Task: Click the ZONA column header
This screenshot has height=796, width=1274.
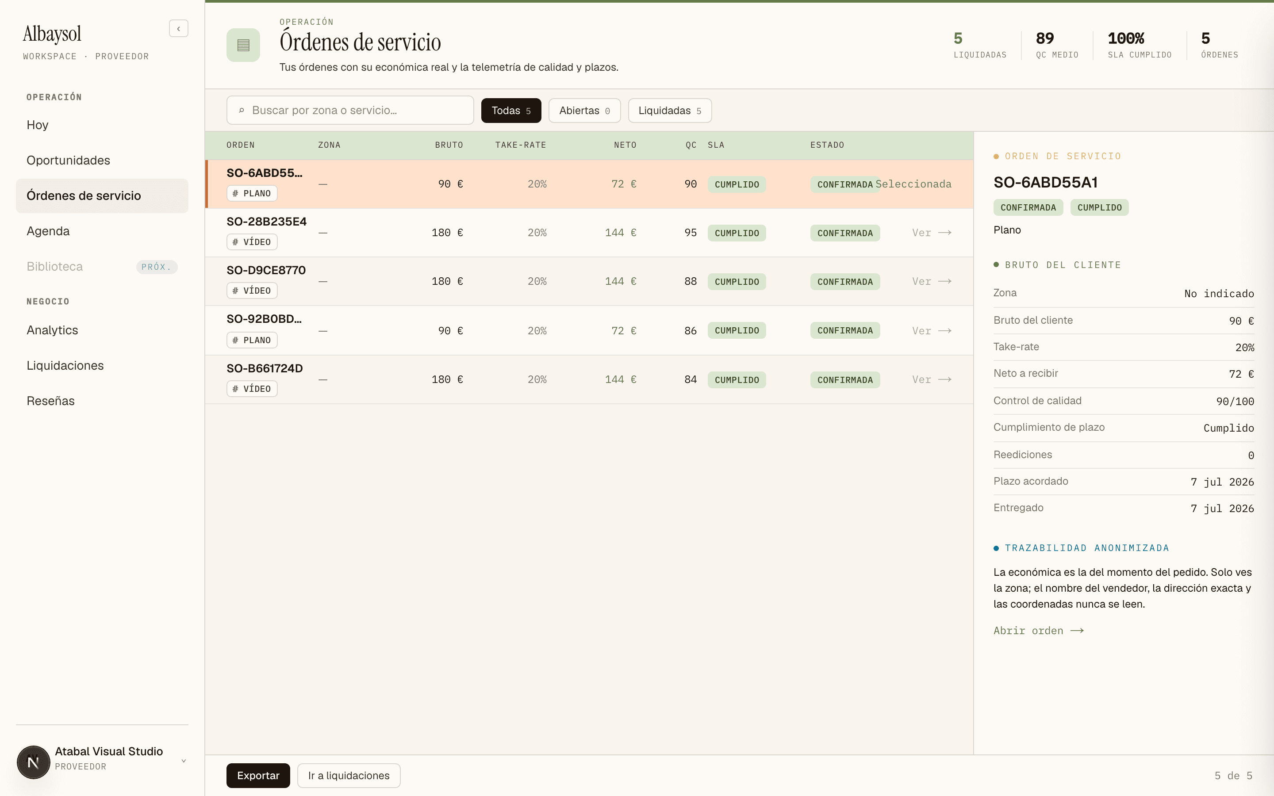Action: [329, 145]
